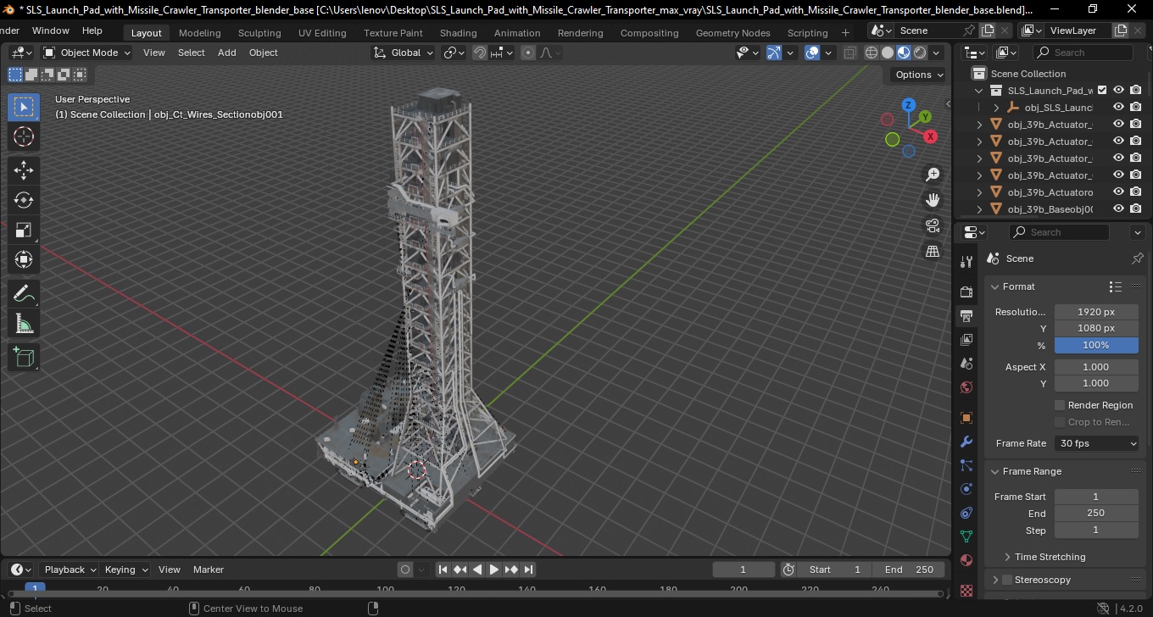The image size is (1153, 617).
Task: Hide obj_39b_Actuatoro object with eye icon
Action: click(x=1118, y=192)
